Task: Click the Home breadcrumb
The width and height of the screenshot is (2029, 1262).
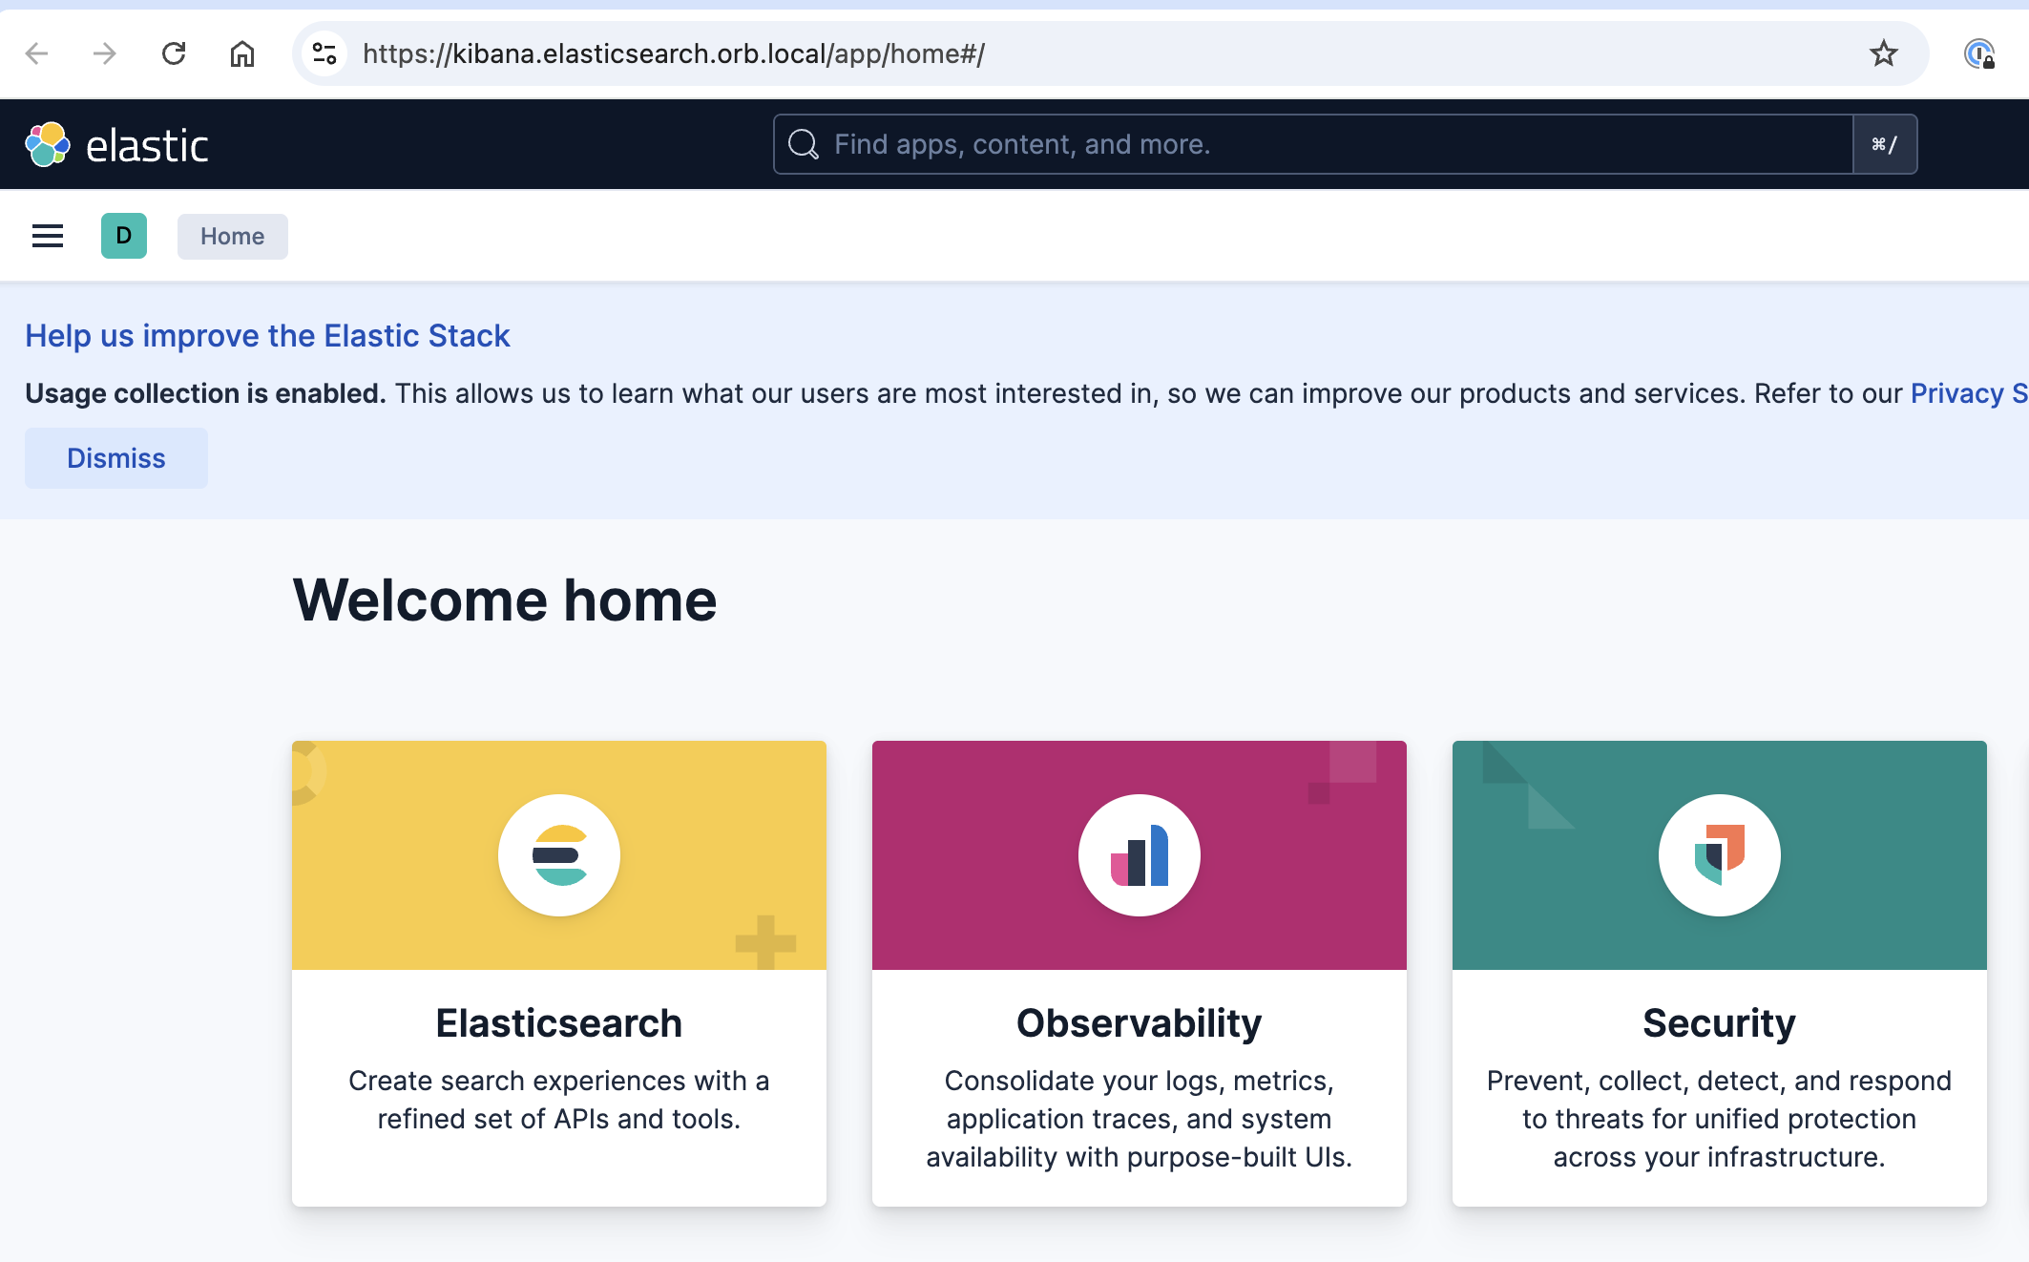Action: click(232, 236)
